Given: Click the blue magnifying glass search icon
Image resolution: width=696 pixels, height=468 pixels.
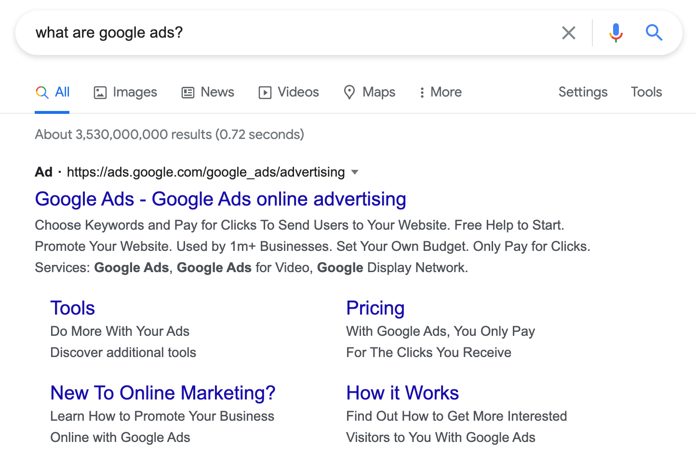Looking at the screenshot, I should tap(654, 33).
